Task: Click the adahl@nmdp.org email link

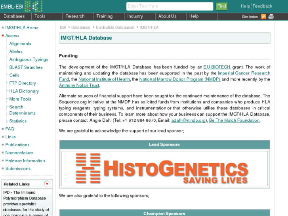Action: (x=189, y=120)
